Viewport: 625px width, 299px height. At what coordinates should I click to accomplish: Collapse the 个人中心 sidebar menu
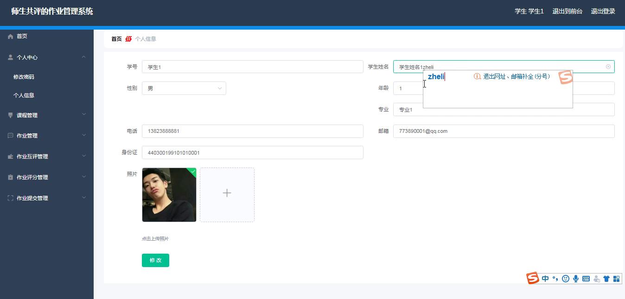coord(46,57)
